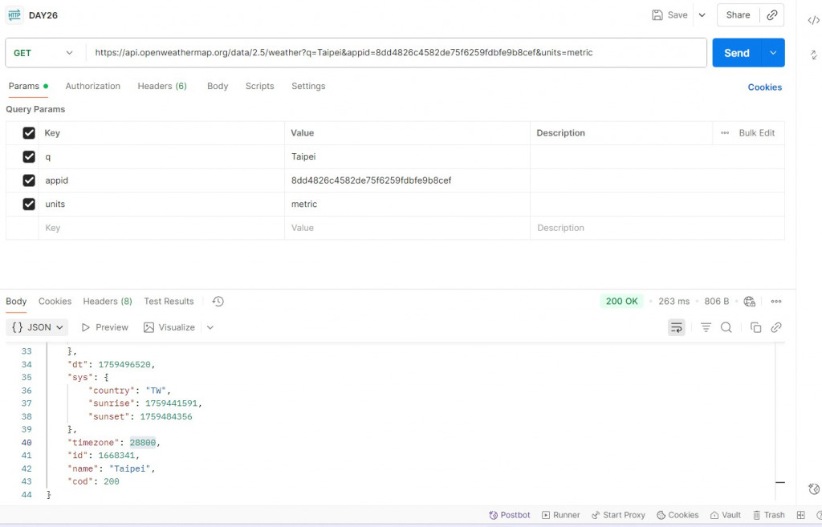Click the empty Key placeholder cell
Image resolution: width=822 pixels, height=527 pixels.
point(161,228)
